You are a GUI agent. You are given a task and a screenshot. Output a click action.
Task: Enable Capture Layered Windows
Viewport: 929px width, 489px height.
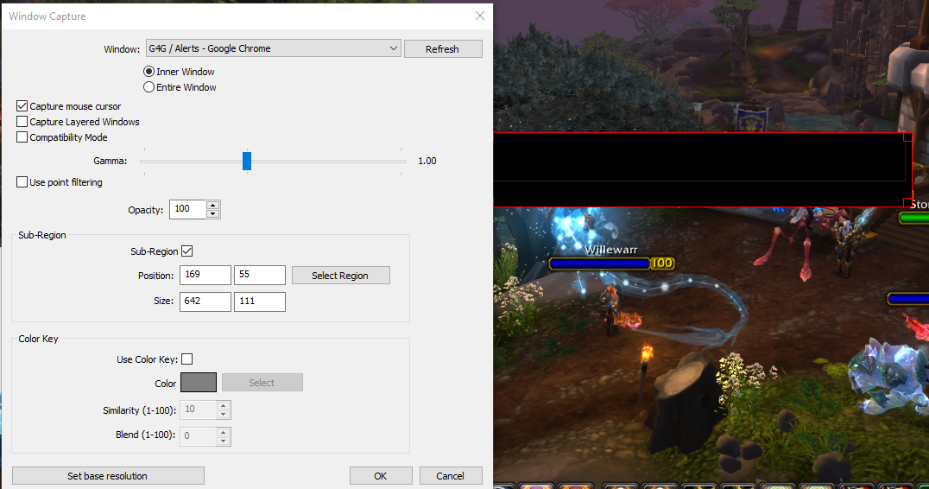coord(22,122)
